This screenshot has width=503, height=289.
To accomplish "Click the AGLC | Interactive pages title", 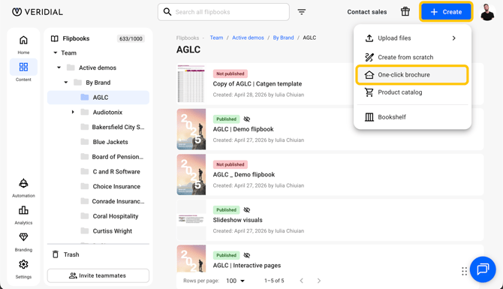I will pos(247,265).
